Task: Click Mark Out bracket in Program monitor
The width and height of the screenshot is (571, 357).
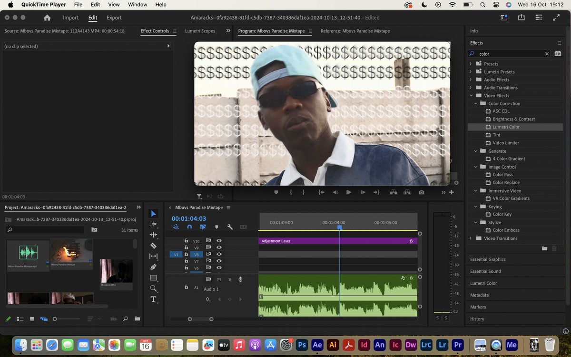Action: click(x=304, y=192)
